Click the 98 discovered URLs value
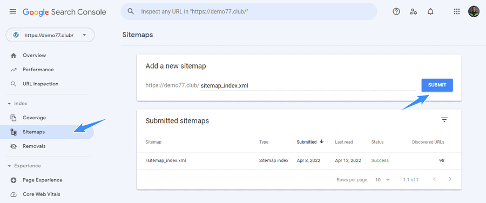 (x=441, y=160)
